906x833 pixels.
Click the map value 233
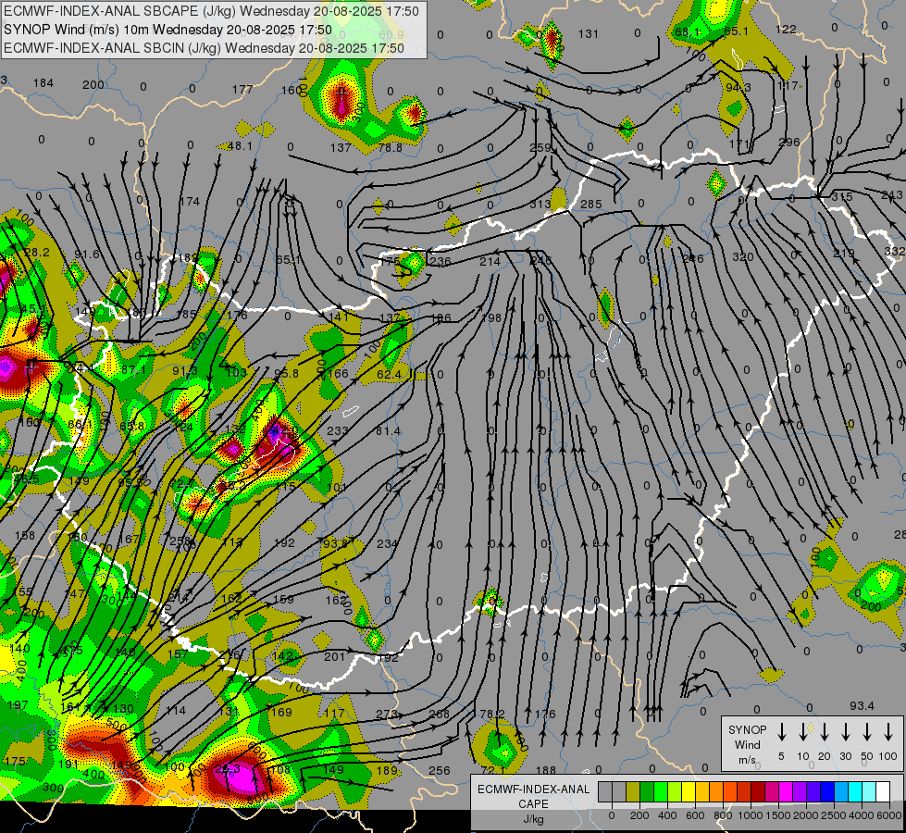[338, 430]
